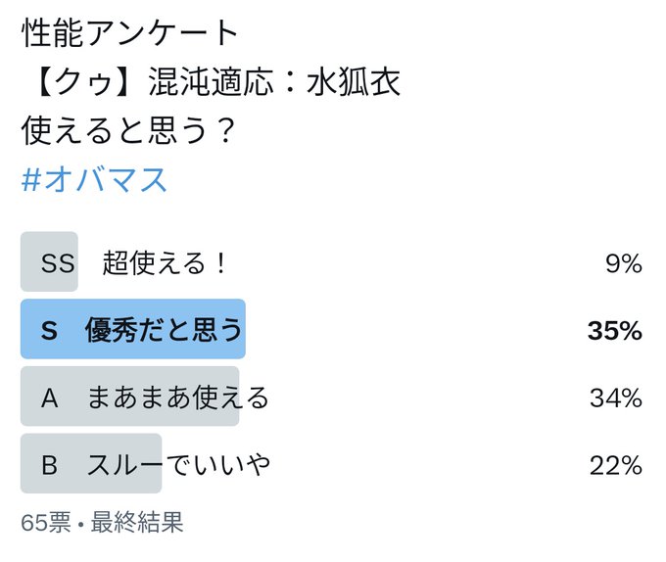Click the 9% result value
This screenshot has height=562, width=666.
click(x=624, y=263)
